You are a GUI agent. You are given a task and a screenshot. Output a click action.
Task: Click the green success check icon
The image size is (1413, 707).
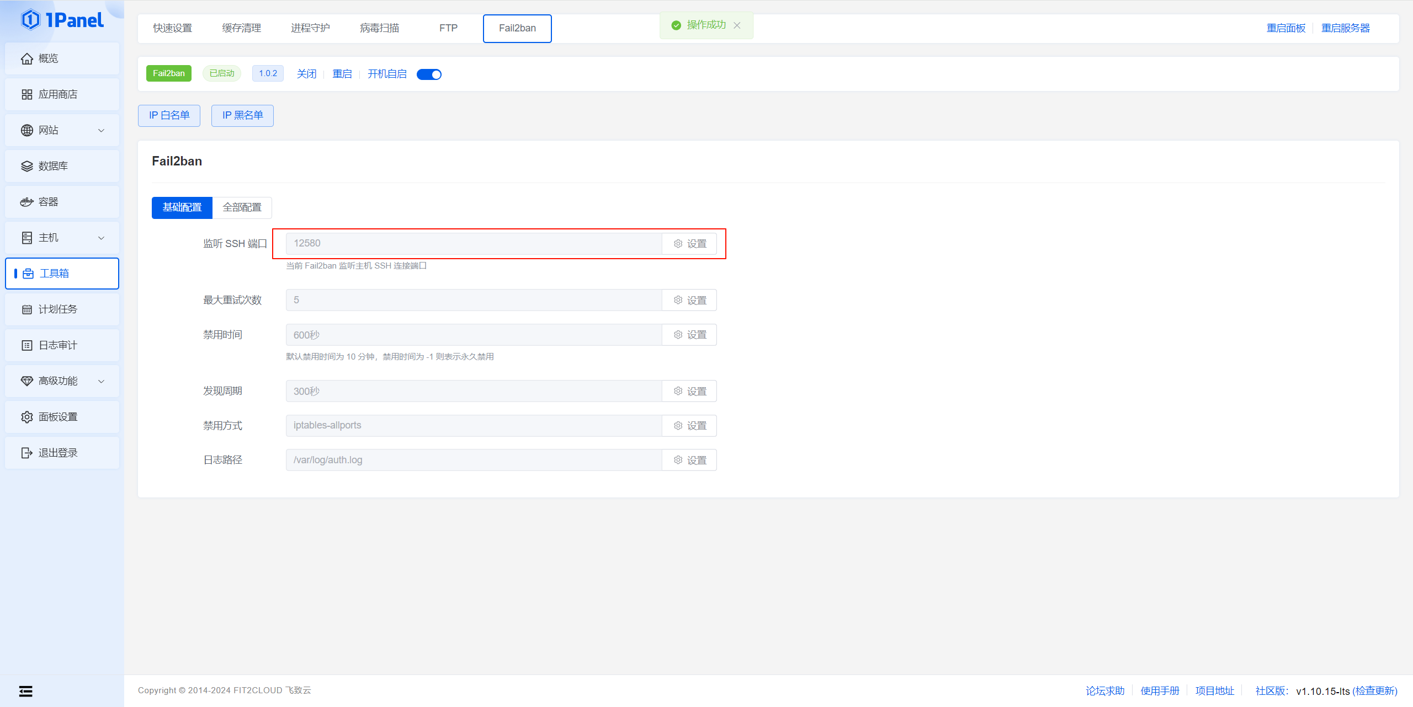pyautogui.click(x=676, y=25)
